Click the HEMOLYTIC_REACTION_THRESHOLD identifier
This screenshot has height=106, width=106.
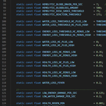[62, 15]
